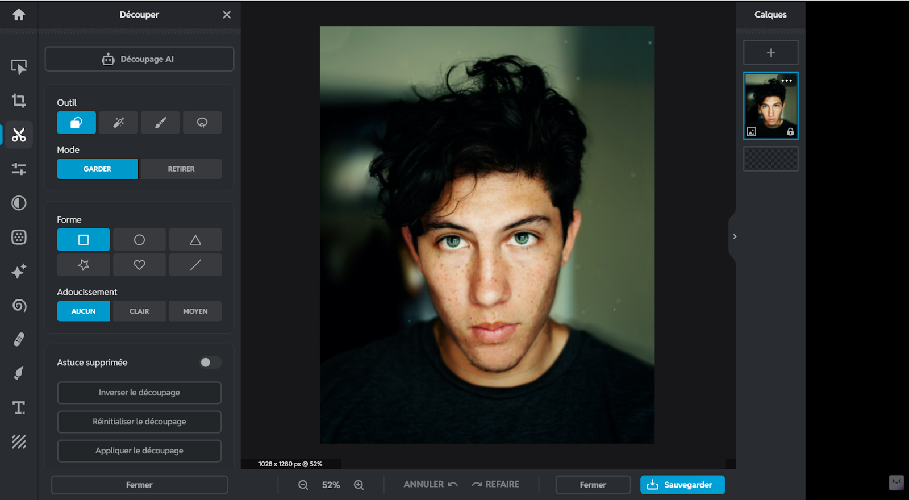Pick the triangle shape
909x500 pixels.
(195, 240)
